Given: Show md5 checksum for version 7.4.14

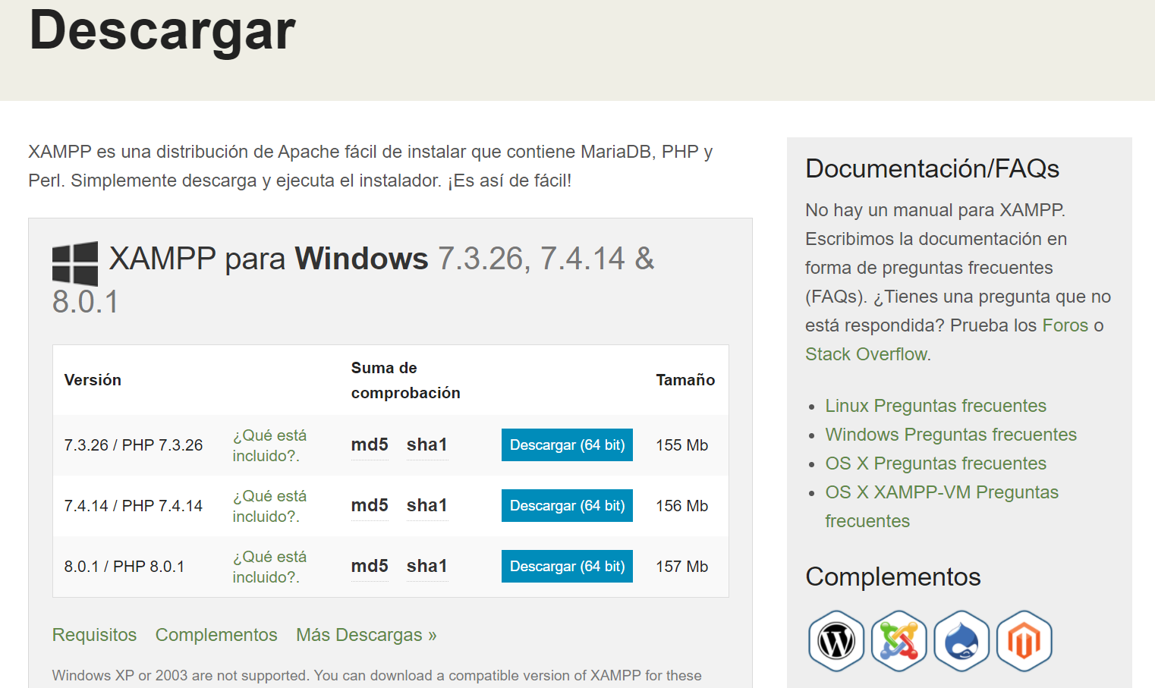Looking at the screenshot, I should click(x=370, y=506).
